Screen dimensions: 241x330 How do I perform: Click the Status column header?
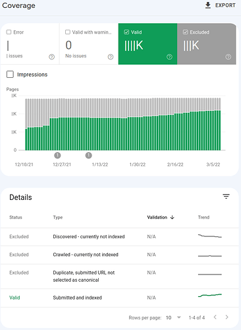[16, 217]
